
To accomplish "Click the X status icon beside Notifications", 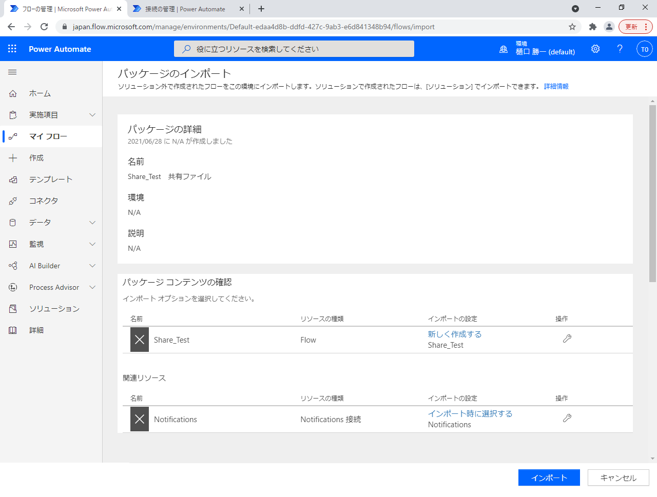I will click(x=140, y=419).
